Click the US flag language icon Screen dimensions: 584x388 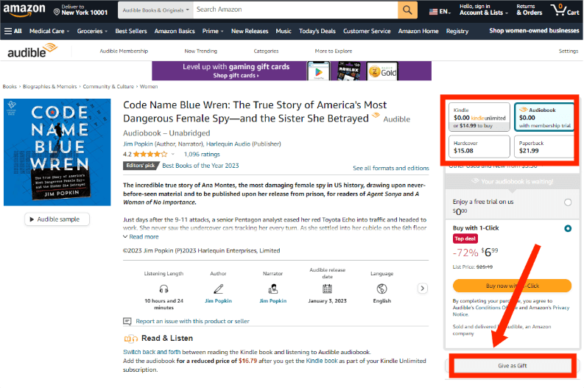coord(433,12)
